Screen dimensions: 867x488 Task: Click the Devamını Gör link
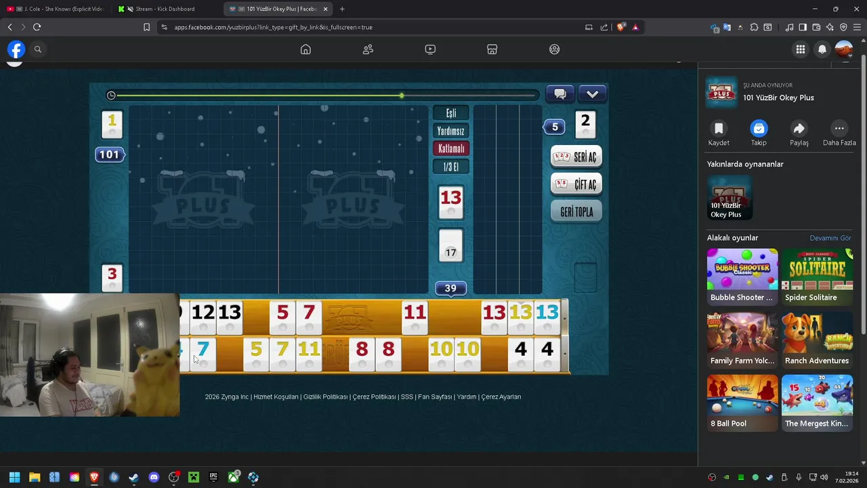(x=830, y=238)
